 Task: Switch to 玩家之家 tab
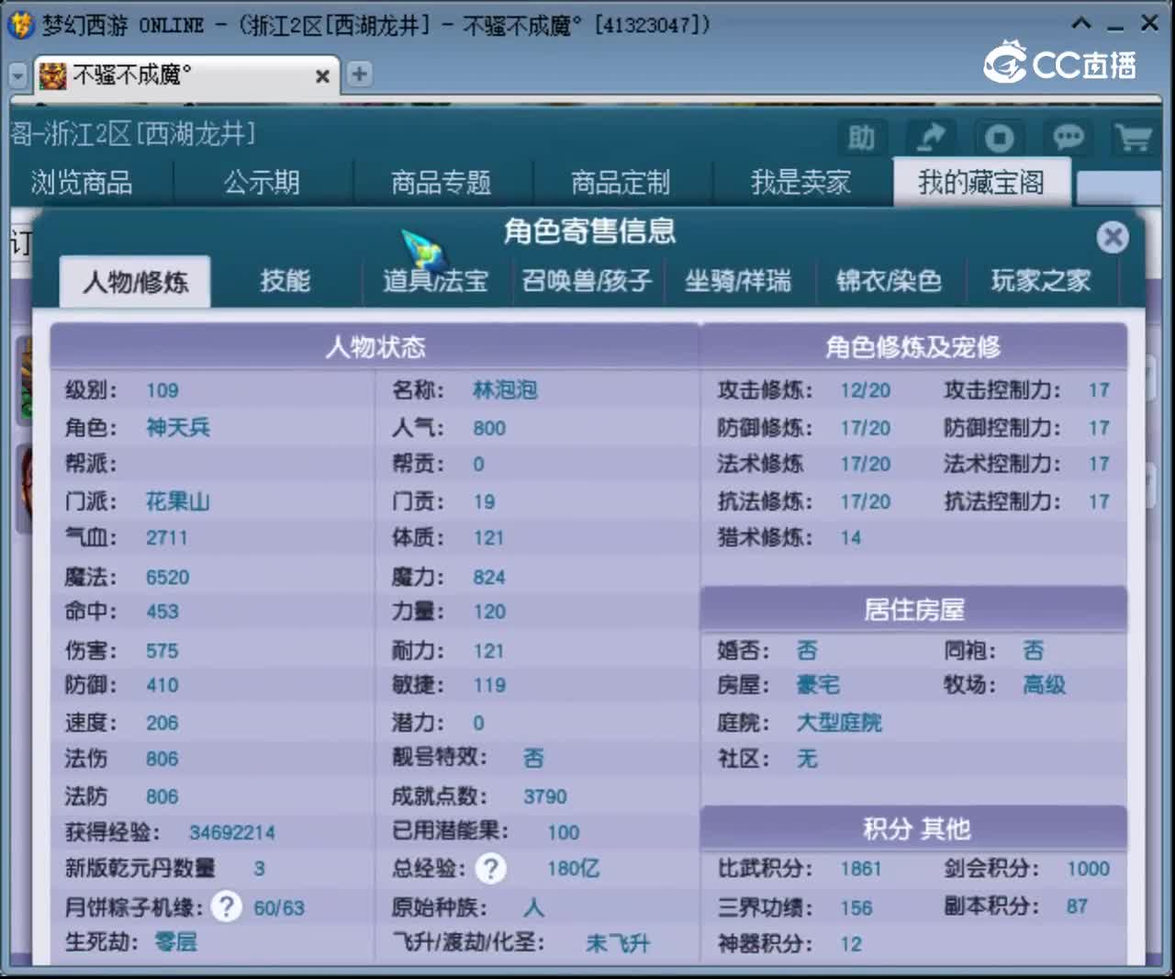click(1040, 280)
